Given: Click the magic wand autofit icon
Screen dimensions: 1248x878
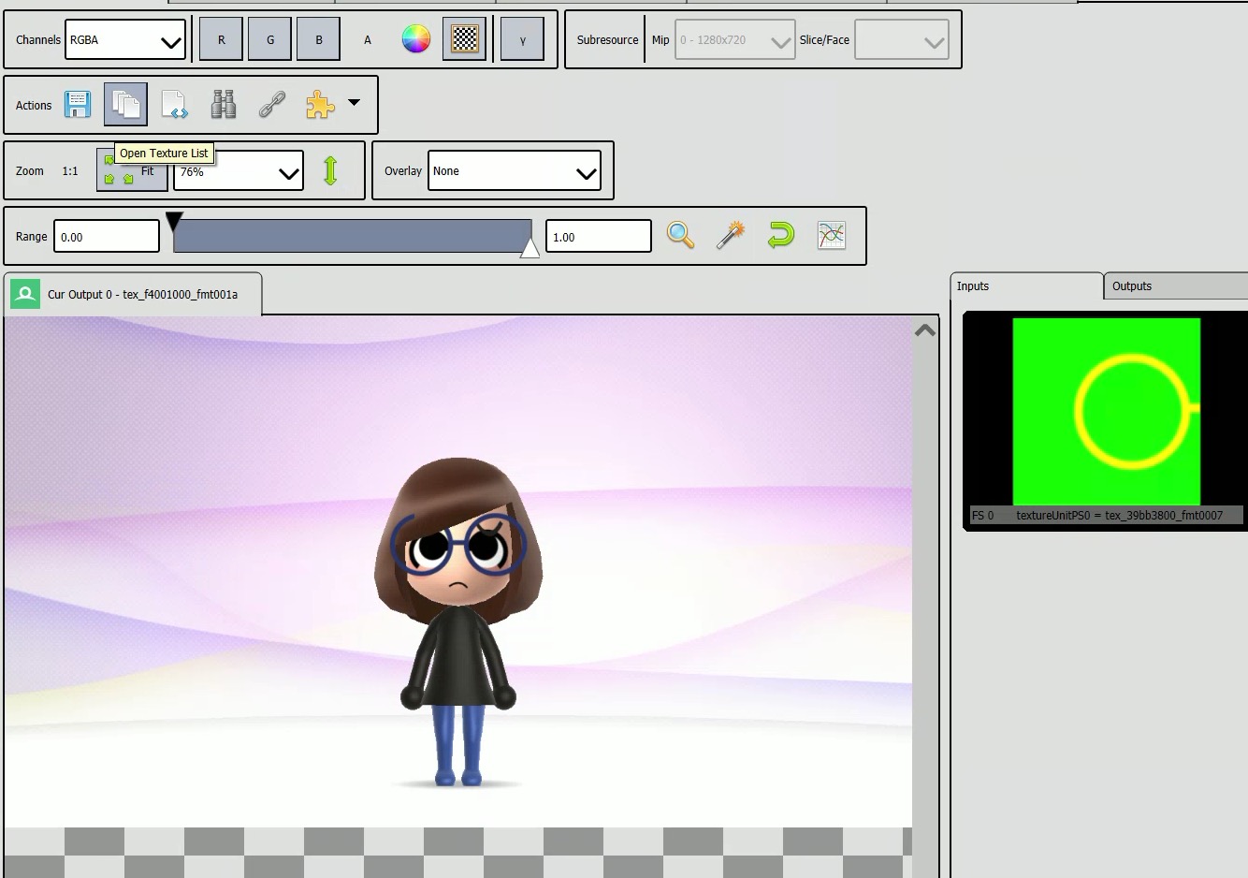Looking at the screenshot, I should (x=731, y=236).
